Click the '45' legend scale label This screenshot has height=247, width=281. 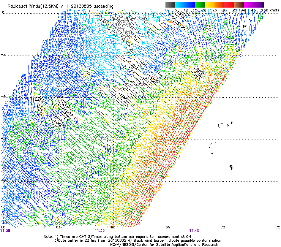(253, 10)
